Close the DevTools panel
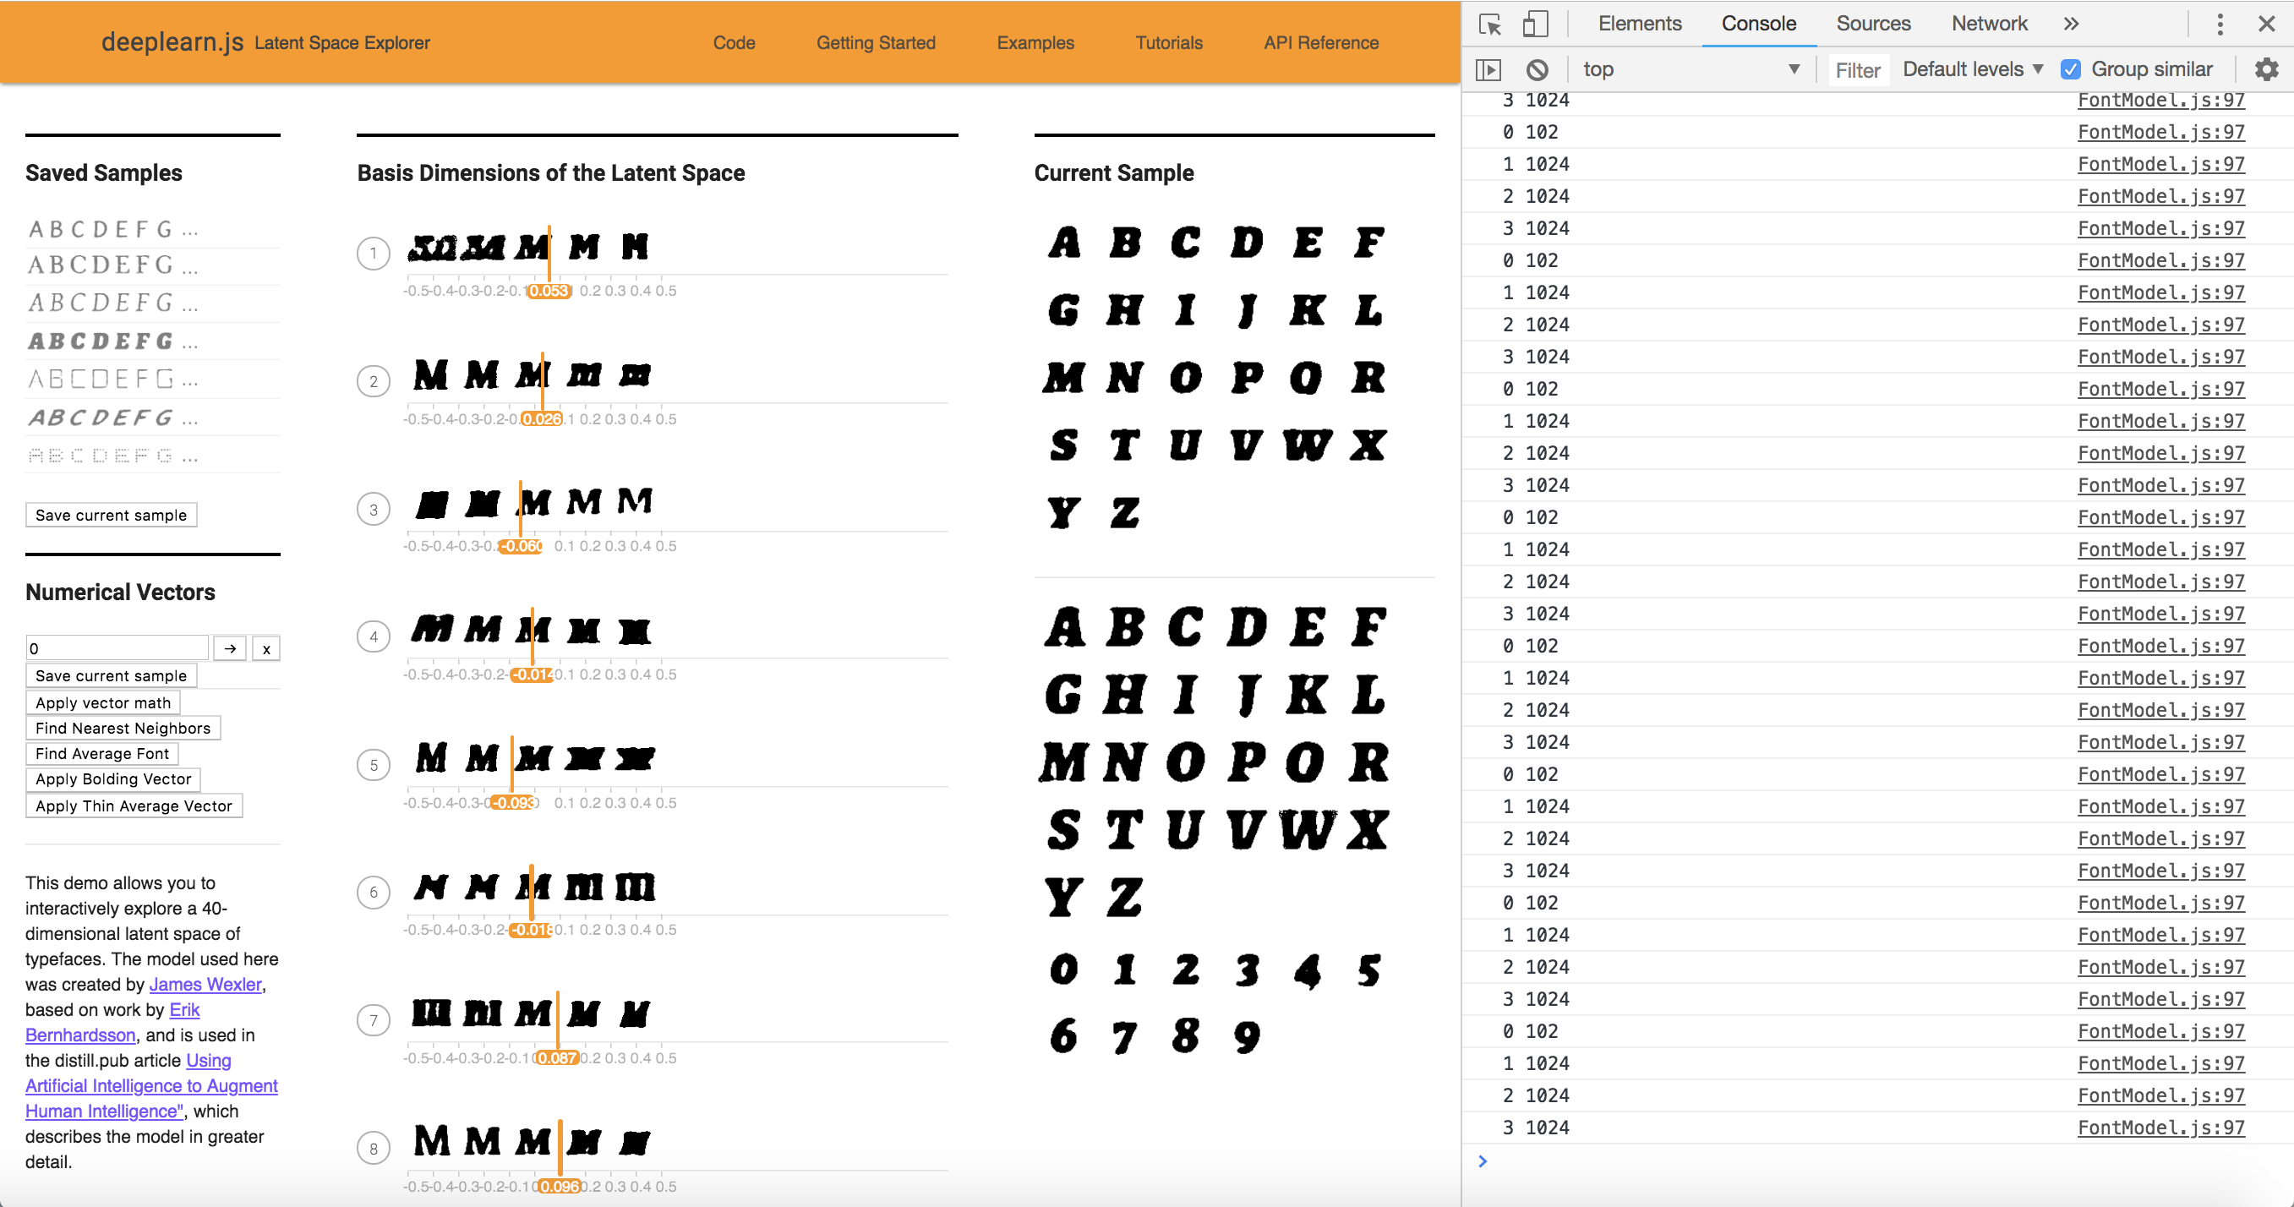 click(x=2266, y=24)
